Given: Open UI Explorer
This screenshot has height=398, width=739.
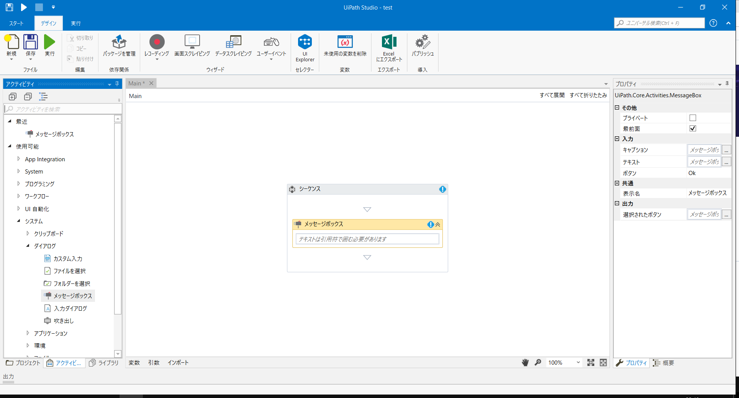Looking at the screenshot, I should click(x=305, y=48).
